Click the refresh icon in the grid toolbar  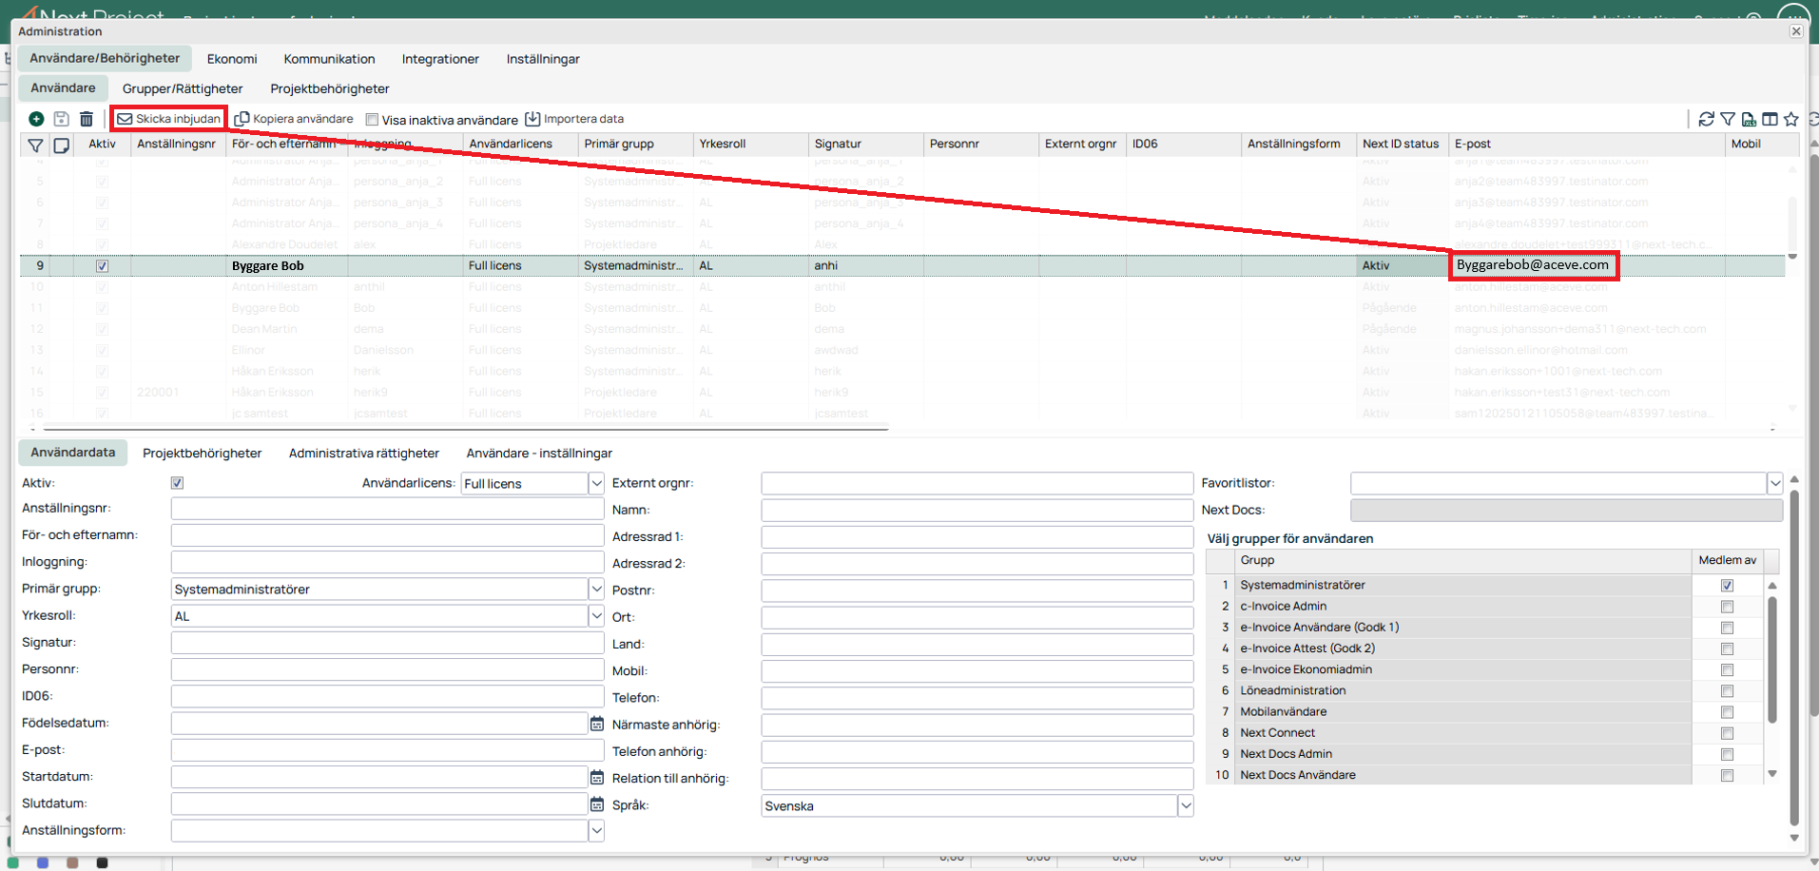point(1706,119)
